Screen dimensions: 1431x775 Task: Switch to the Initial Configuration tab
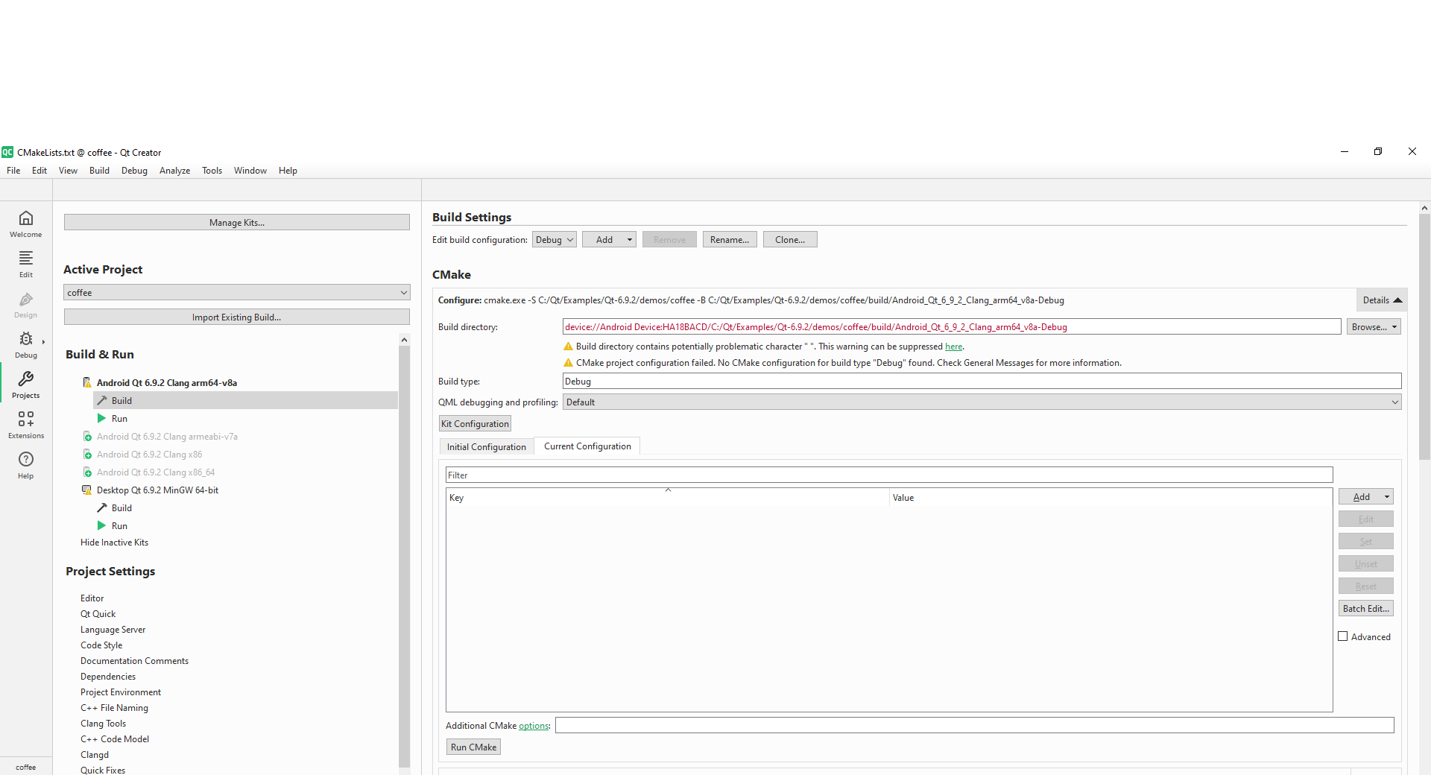pos(487,447)
